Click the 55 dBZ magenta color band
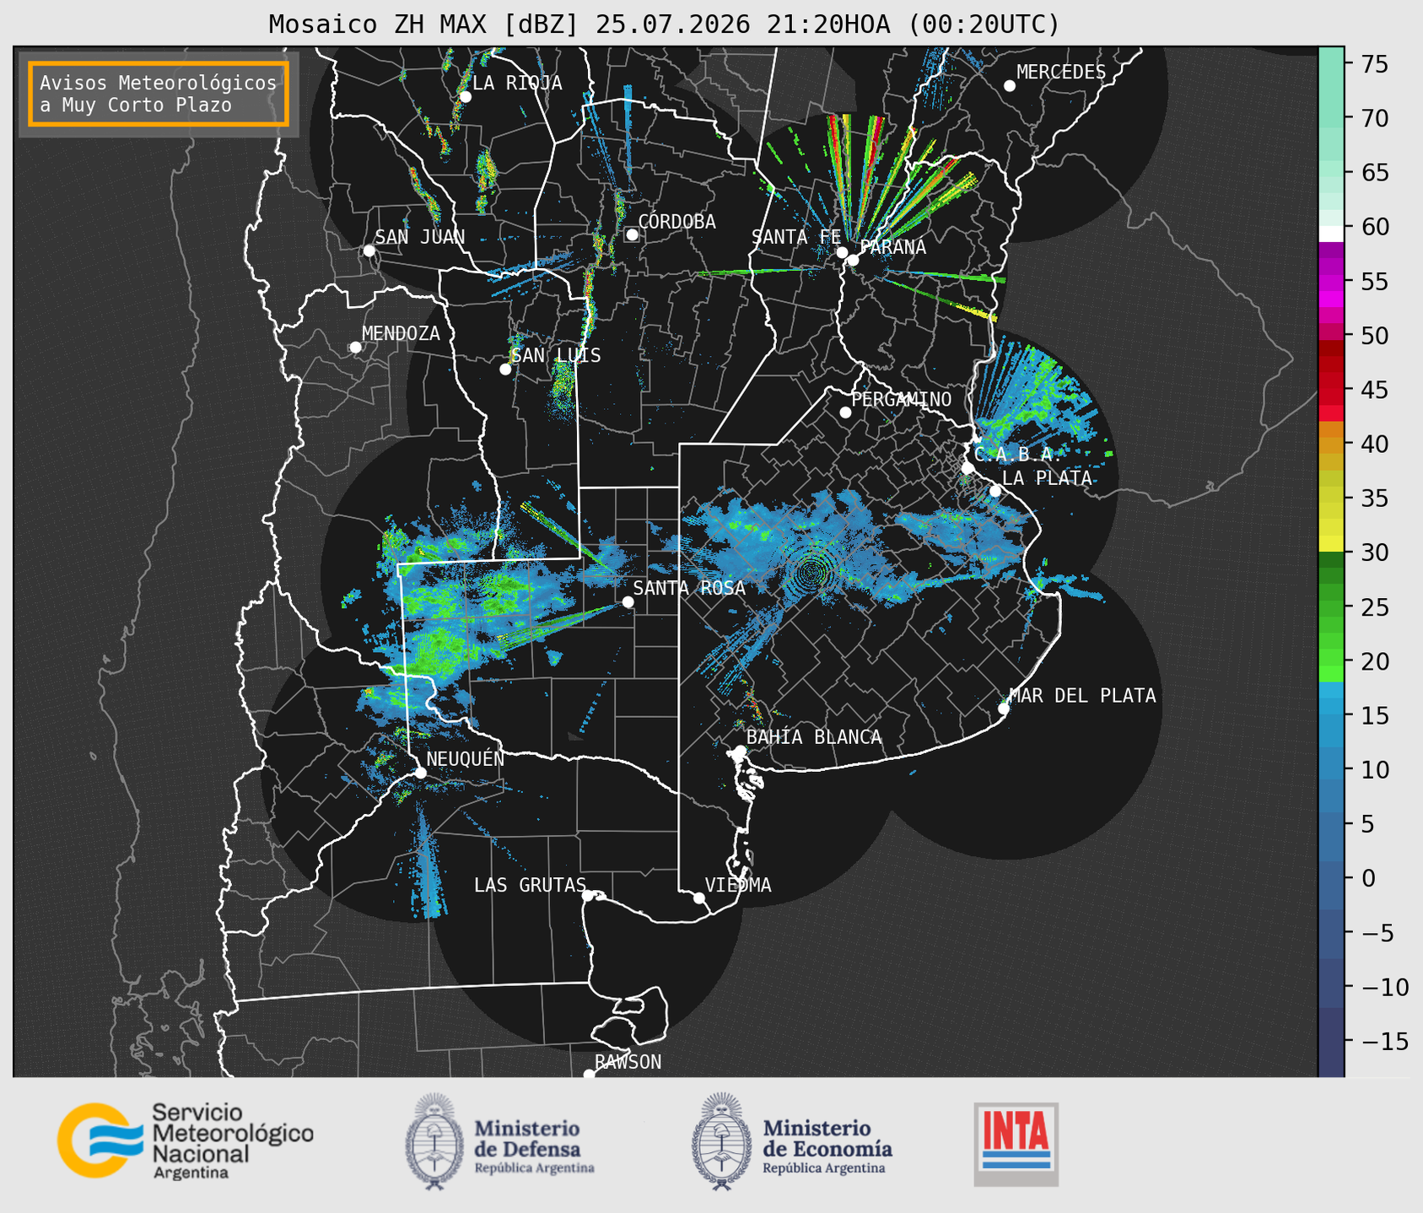1423x1213 pixels. pos(1330,282)
